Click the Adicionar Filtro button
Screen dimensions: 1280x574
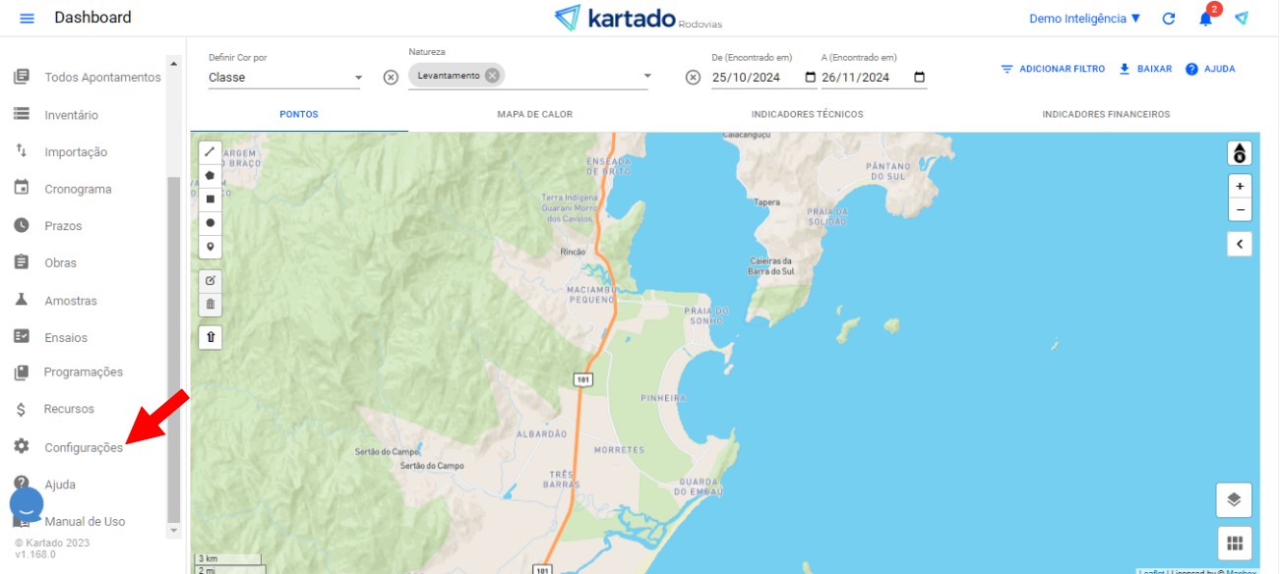(1053, 70)
